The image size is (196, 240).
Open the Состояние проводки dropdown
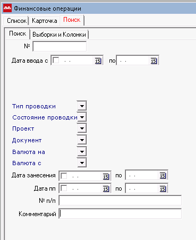click(x=82, y=117)
